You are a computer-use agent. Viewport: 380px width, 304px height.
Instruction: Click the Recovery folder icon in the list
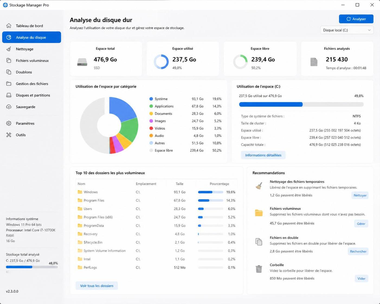point(80,234)
